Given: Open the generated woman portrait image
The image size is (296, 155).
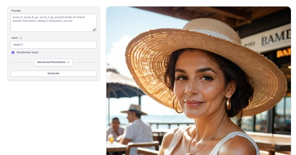Looking at the screenshot, I should coord(198,81).
